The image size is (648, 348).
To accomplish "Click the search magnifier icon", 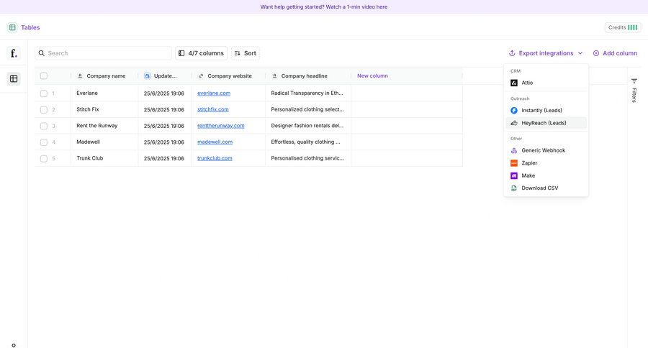I will pyautogui.click(x=41, y=53).
